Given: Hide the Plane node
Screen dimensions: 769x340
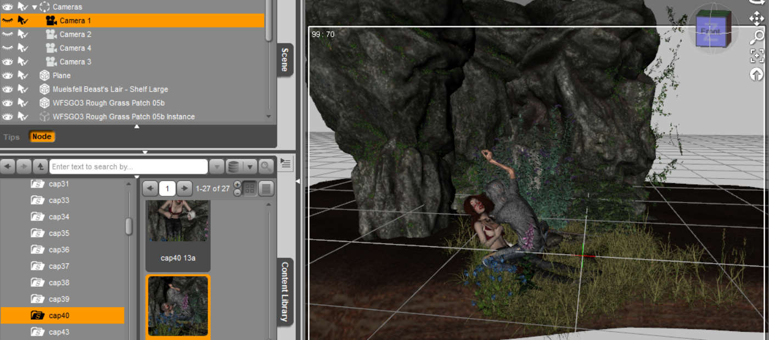Looking at the screenshot, I should 7,76.
